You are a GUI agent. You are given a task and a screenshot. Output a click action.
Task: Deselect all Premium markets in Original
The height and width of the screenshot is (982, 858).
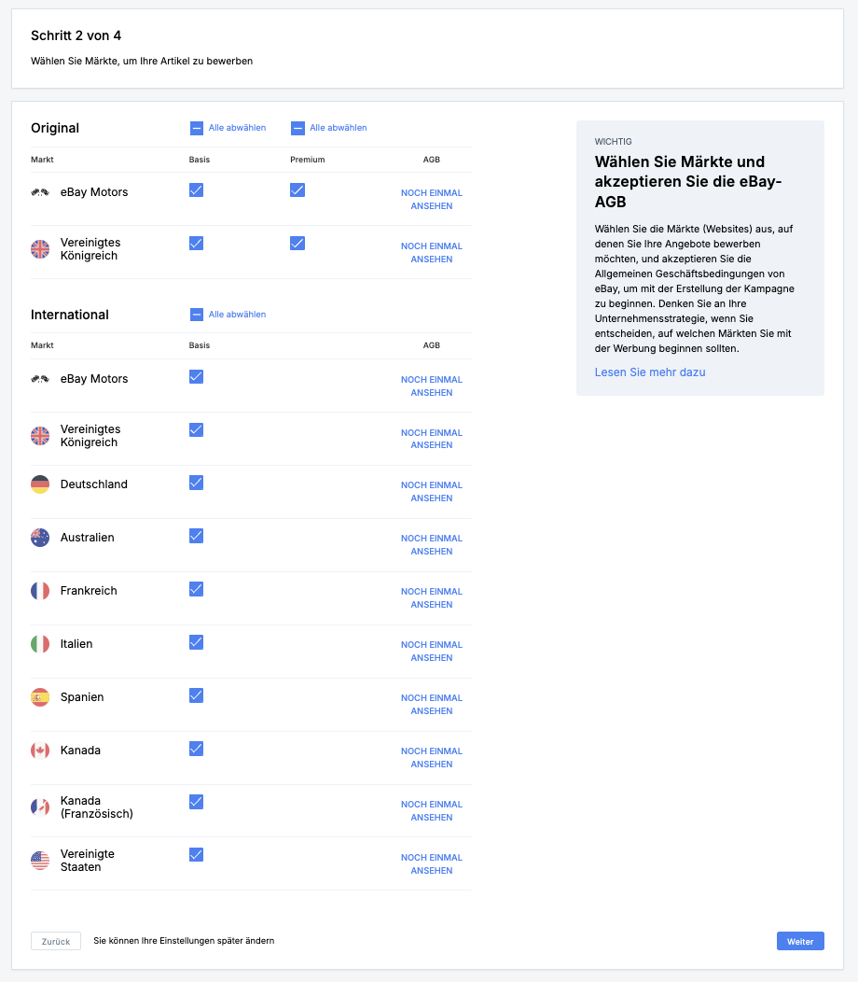point(329,128)
